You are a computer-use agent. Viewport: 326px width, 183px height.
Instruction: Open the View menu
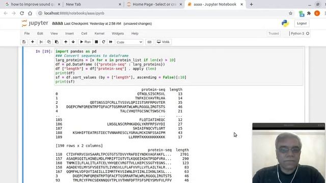[x=54, y=34]
